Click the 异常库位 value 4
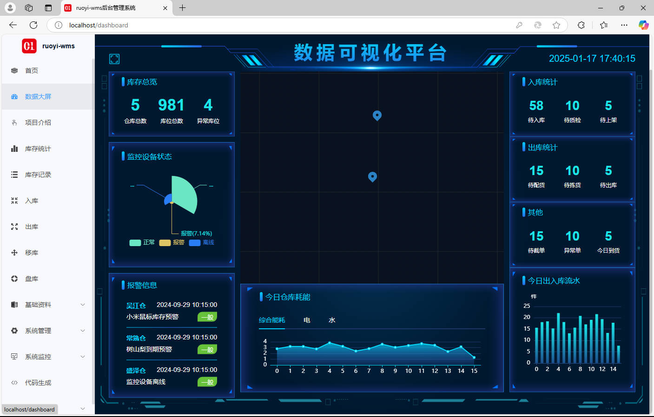Viewport: 654px width, 417px height. click(208, 105)
